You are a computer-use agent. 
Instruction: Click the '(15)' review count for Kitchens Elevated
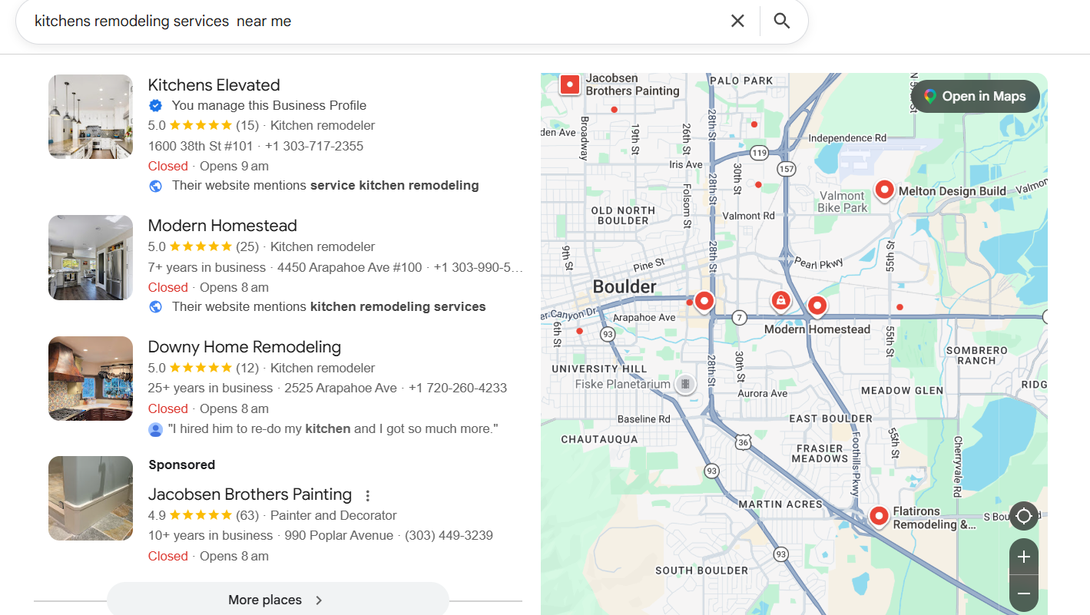247,125
